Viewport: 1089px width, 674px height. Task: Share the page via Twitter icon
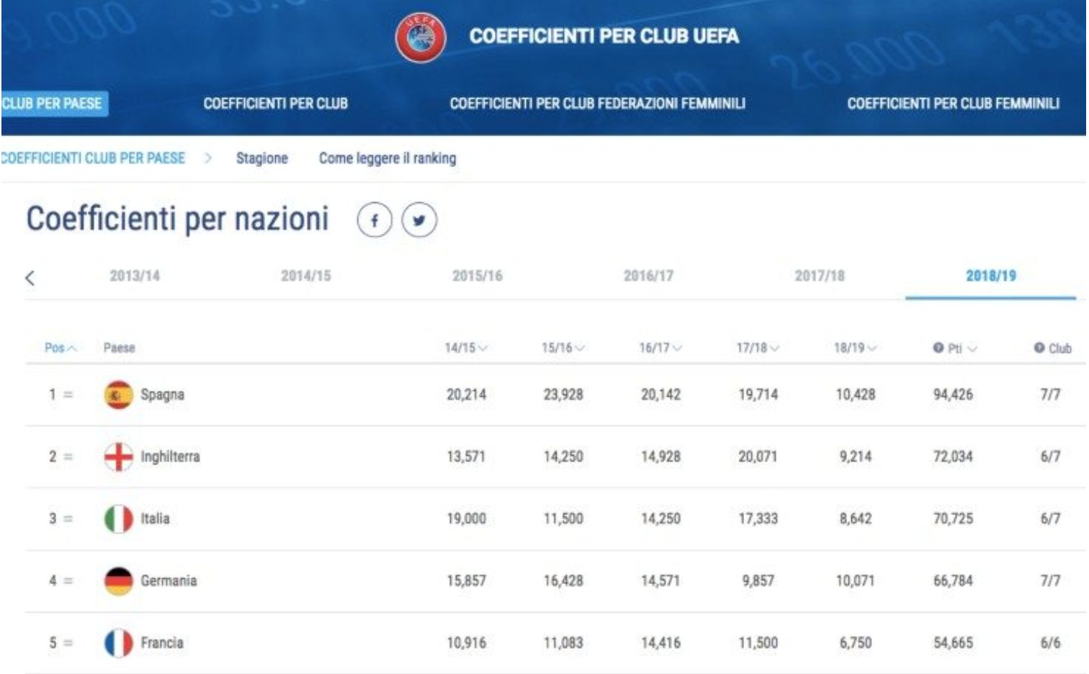419,220
